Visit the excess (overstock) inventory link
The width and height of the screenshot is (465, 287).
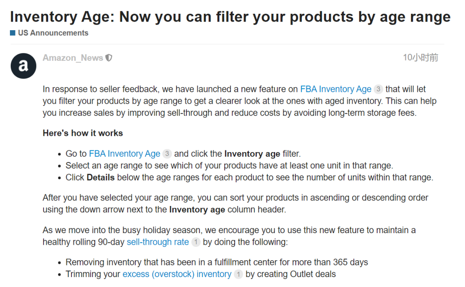[x=177, y=274]
